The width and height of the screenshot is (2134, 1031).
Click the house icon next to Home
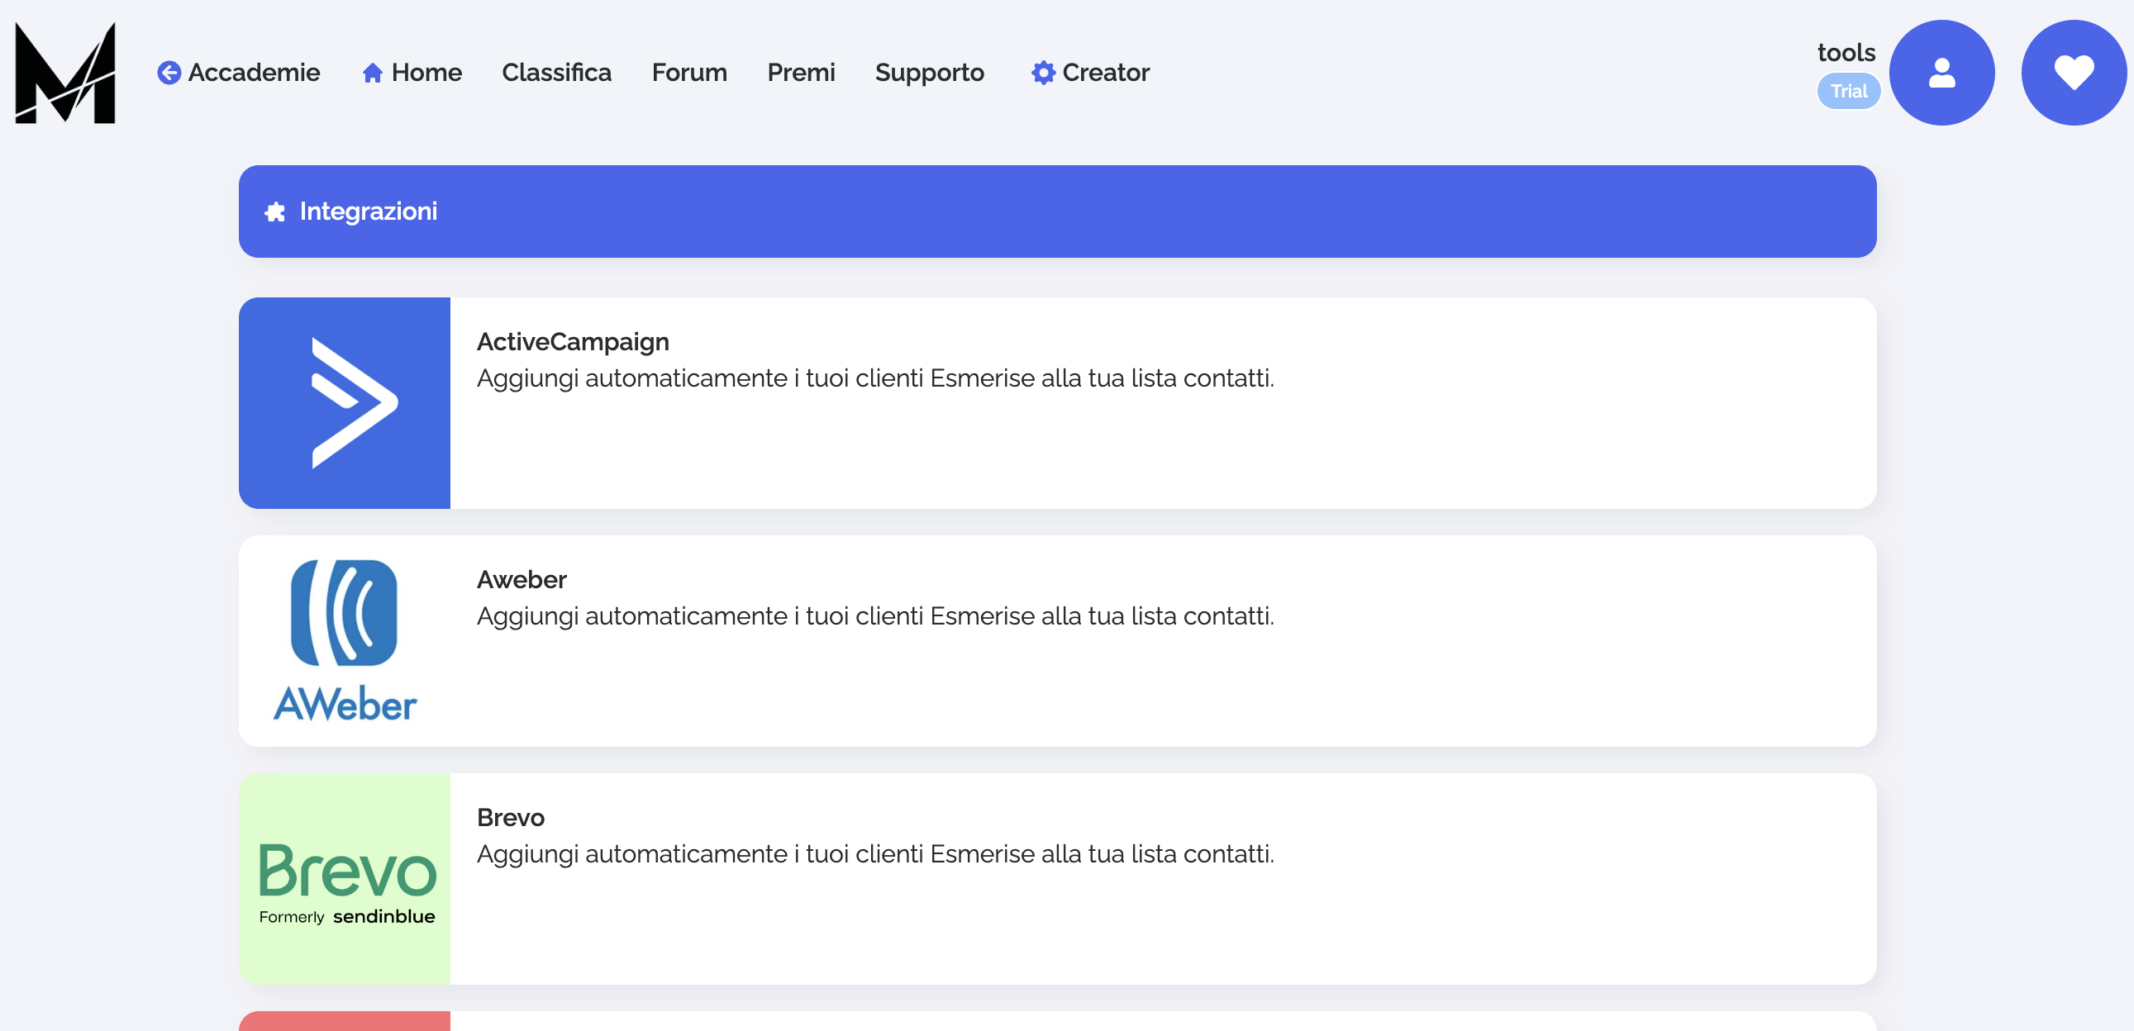(372, 73)
